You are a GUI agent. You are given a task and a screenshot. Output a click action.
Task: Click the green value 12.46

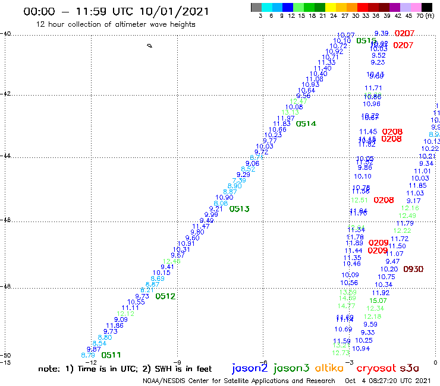coord(171,261)
